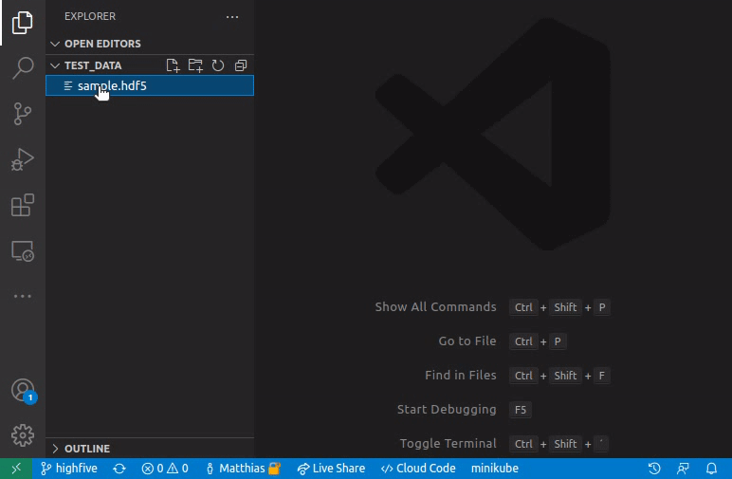732x479 pixels.
Task: Open the Source Control view
Action: (x=23, y=114)
